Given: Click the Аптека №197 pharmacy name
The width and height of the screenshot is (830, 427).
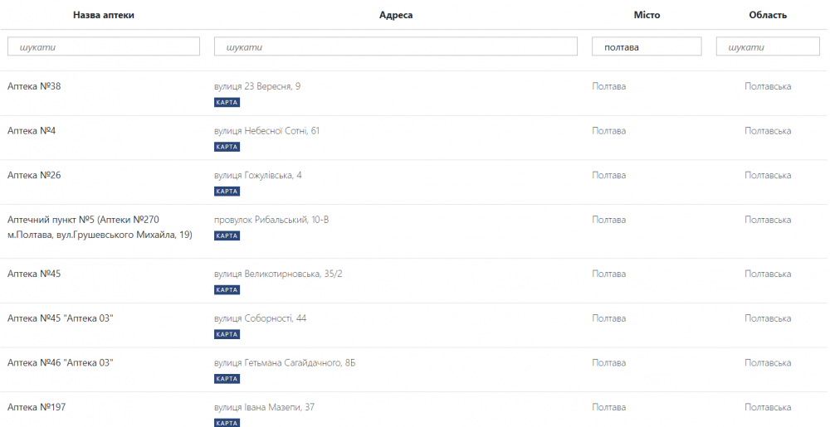Looking at the screenshot, I should (x=37, y=407).
